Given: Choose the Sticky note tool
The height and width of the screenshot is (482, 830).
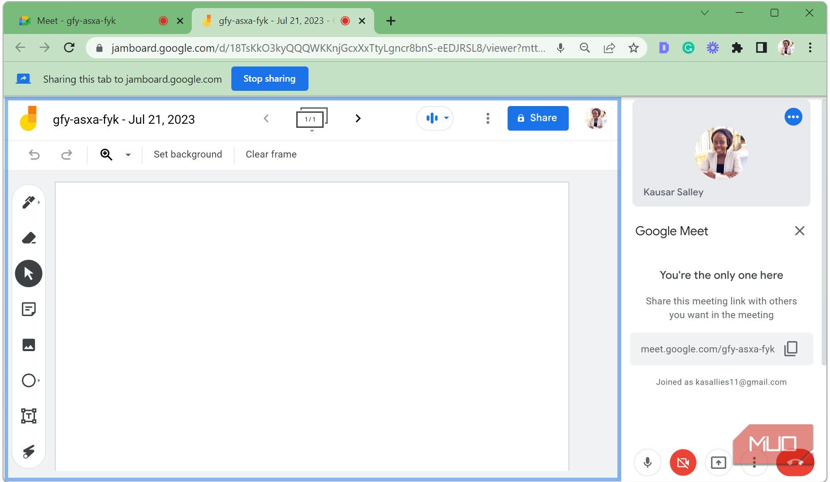Looking at the screenshot, I should pos(29,309).
